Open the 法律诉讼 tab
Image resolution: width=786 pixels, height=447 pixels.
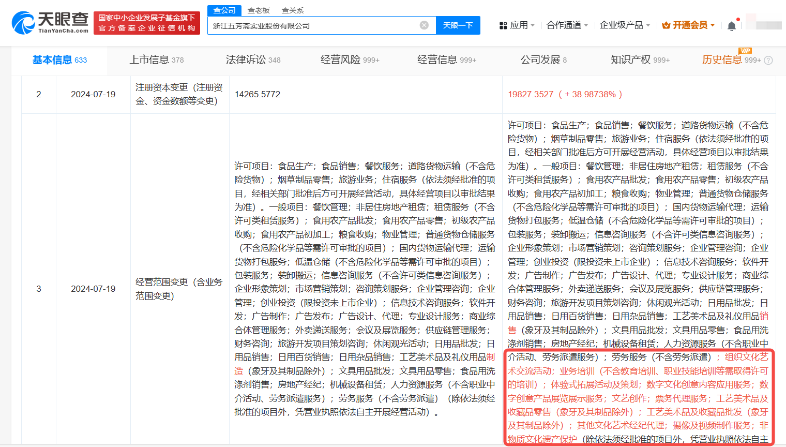point(253,60)
